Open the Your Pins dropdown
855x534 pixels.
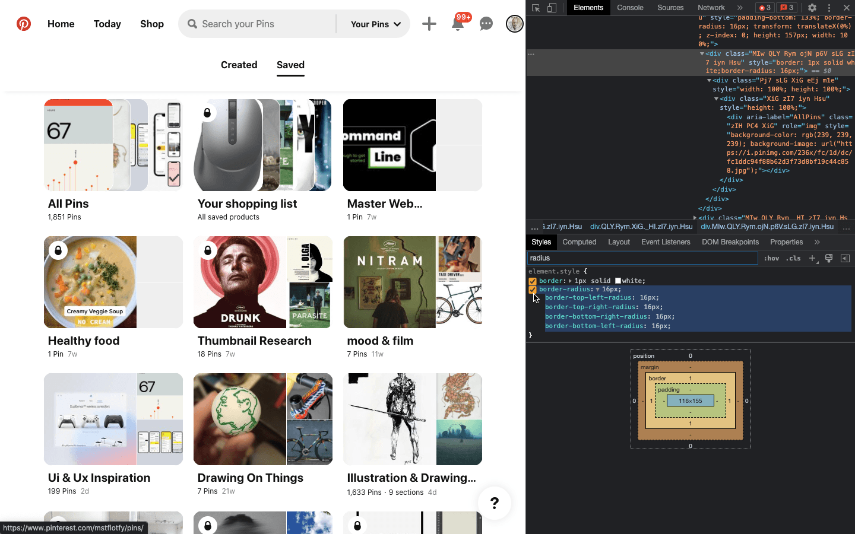pyautogui.click(x=375, y=24)
